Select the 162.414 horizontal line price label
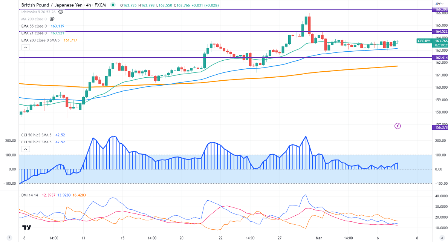 [x=439, y=58]
